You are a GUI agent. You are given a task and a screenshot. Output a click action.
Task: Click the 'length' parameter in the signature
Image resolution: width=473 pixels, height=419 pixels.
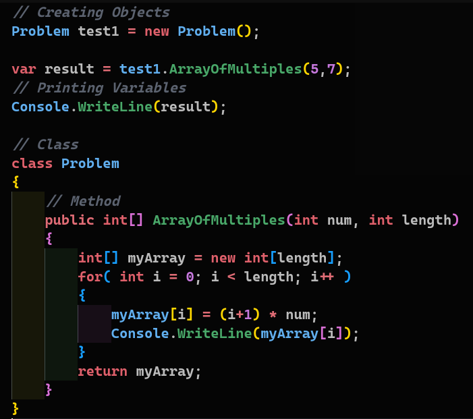tap(426, 220)
